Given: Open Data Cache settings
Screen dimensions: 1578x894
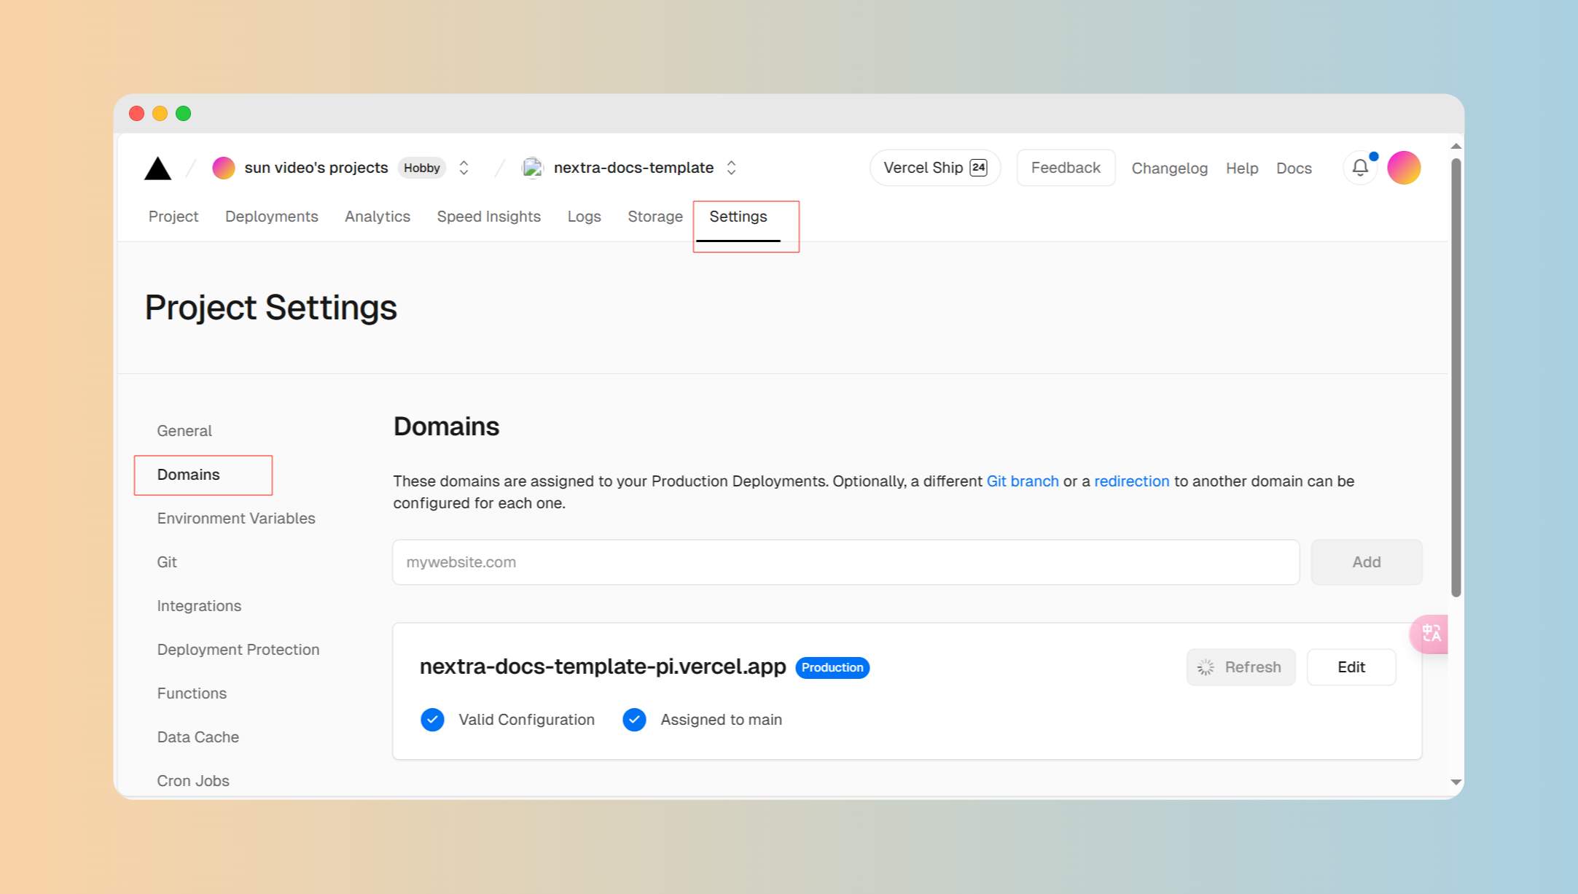Looking at the screenshot, I should click(198, 737).
